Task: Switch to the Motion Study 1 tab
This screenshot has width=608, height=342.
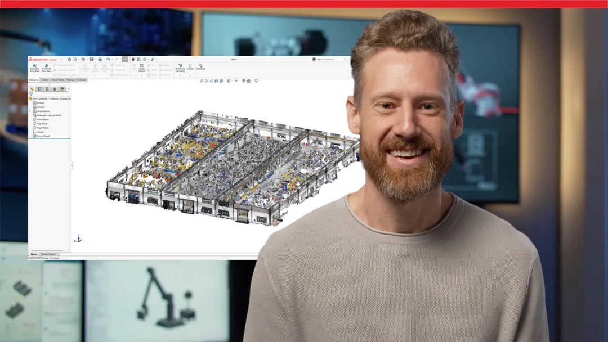Action: point(49,254)
